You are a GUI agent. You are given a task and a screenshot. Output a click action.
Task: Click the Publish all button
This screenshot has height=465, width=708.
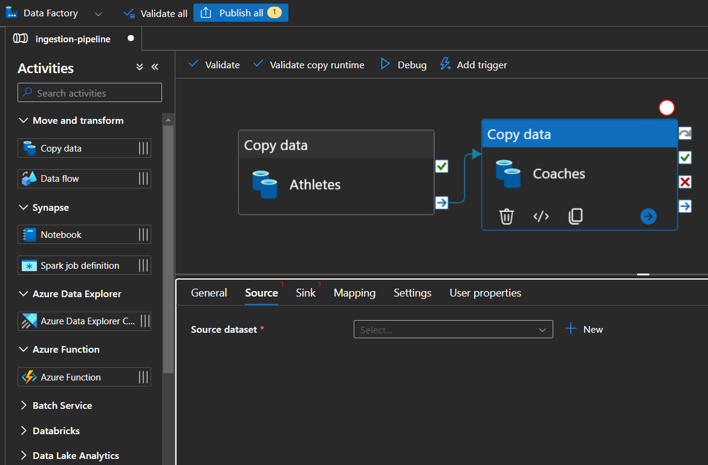[x=241, y=13]
